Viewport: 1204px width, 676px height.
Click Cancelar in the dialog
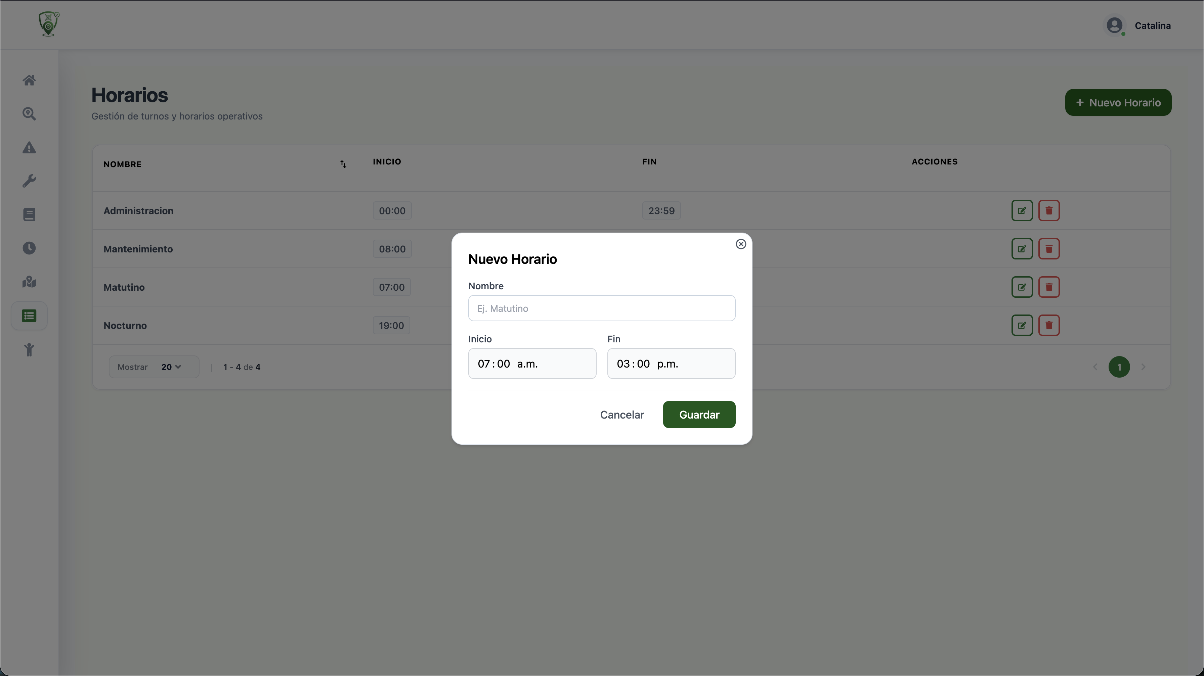pos(621,415)
